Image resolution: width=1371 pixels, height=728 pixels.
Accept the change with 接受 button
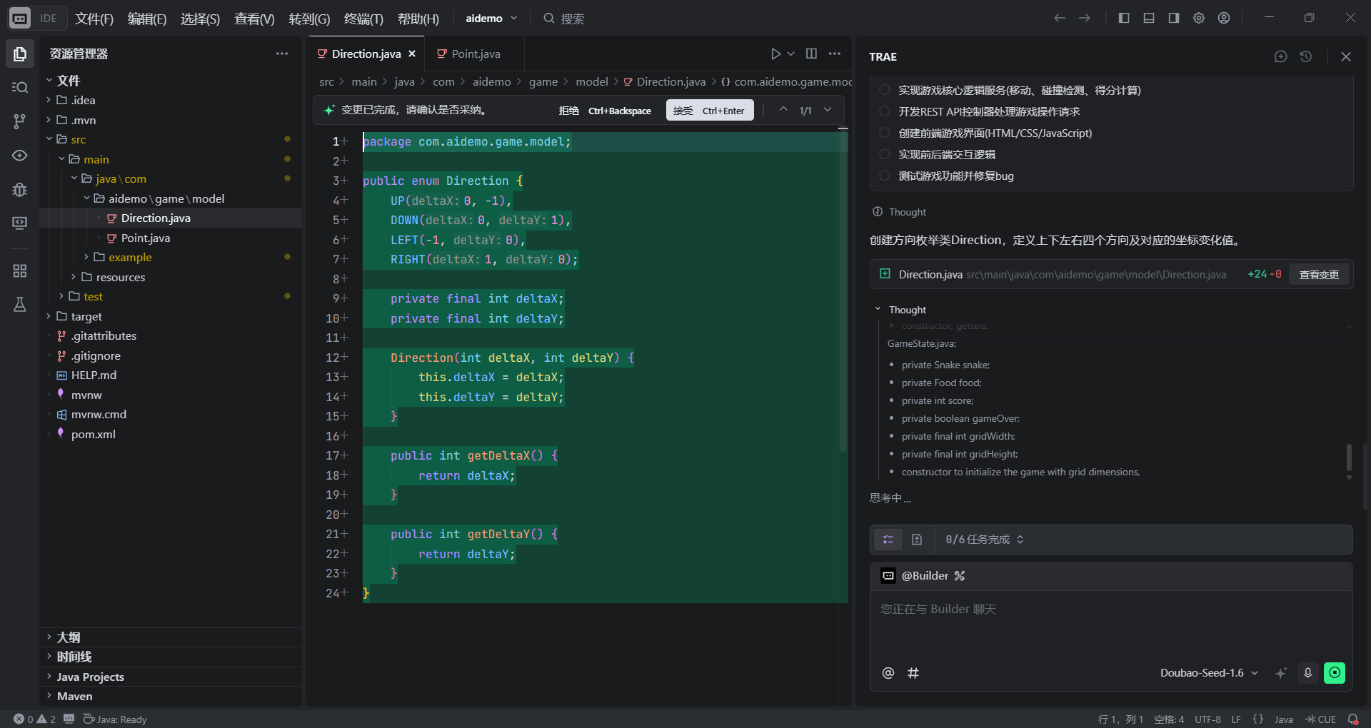(x=709, y=111)
